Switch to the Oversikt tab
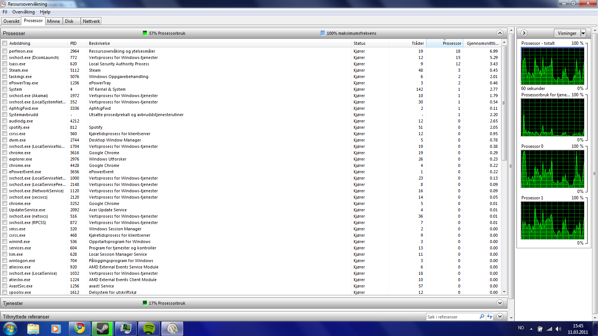This screenshot has height=336, width=598. click(x=11, y=21)
